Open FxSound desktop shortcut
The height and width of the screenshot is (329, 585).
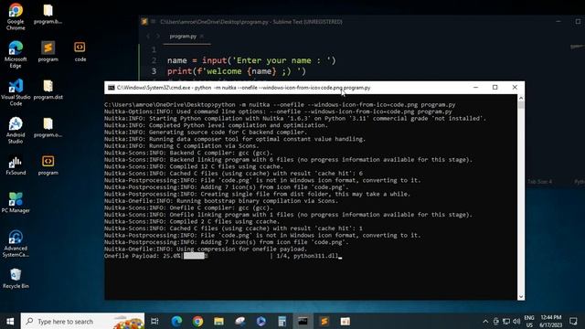16,165
